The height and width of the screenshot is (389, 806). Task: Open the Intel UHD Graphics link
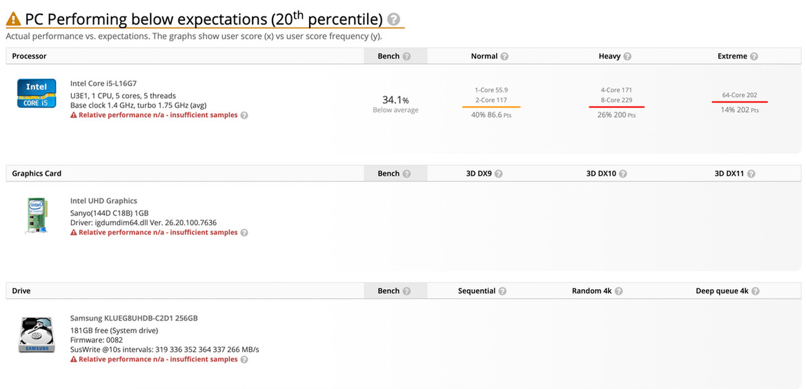pos(104,200)
